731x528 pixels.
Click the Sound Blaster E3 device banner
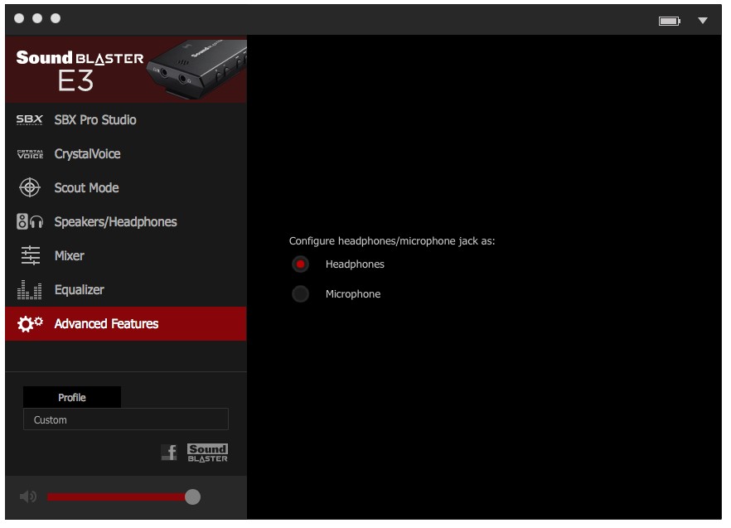tap(126, 70)
